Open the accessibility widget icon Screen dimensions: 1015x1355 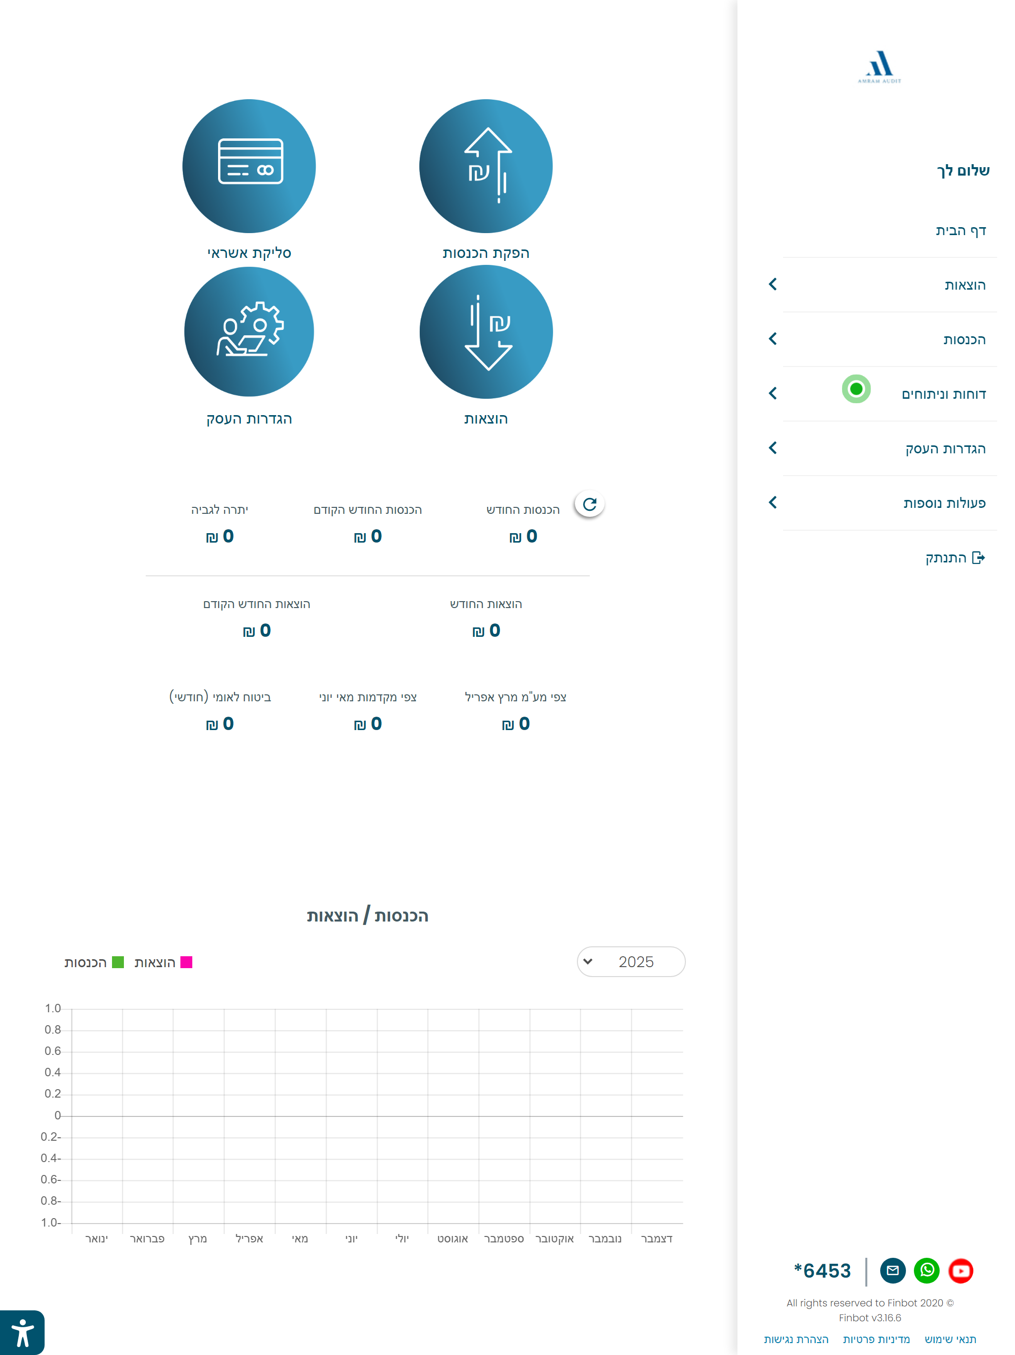tap(22, 1332)
